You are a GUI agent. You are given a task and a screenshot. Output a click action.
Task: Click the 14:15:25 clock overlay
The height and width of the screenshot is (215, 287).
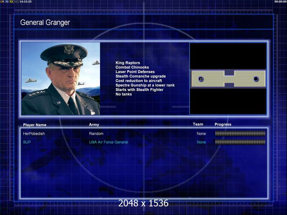tap(25, 1)
